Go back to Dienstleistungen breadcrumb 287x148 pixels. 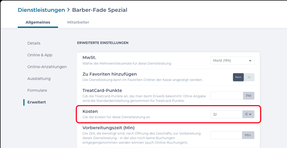(41, 10)
